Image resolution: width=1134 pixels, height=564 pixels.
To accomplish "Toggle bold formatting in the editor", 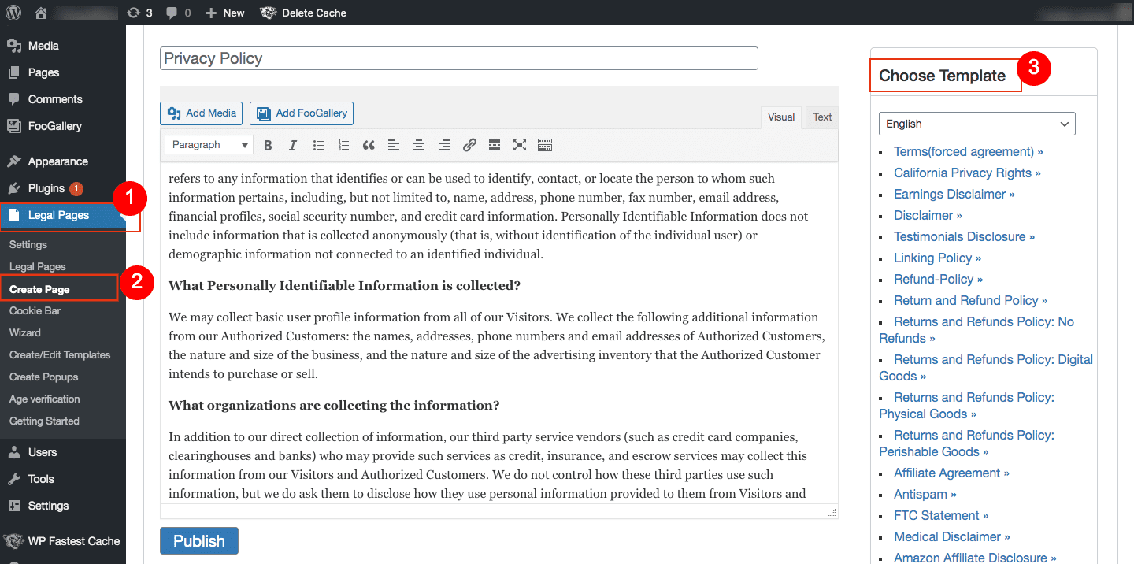I will click(x=268, y=145).
